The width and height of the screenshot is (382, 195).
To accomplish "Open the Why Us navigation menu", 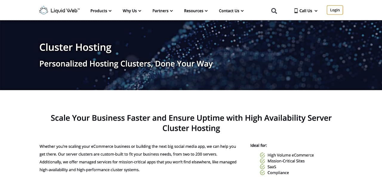I will point(130,11).
